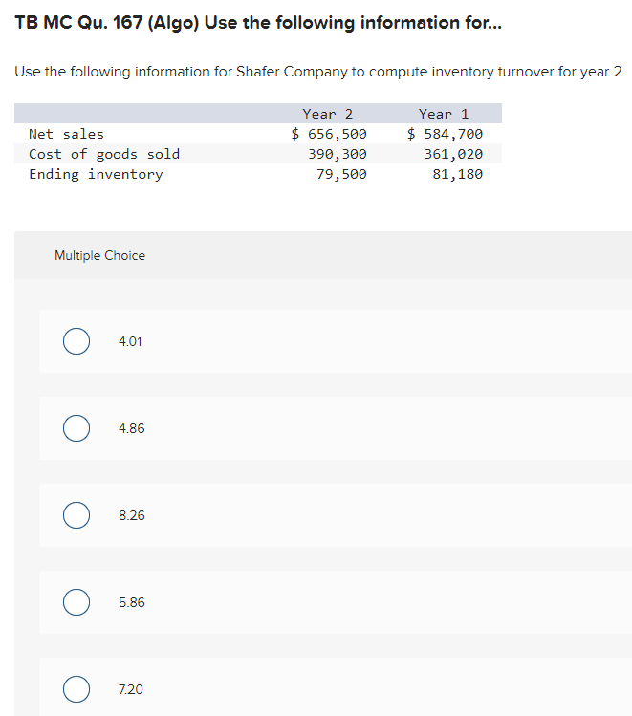Click the 'Year 1' column header
Image resolution: width=632 pixels, height=716 pixels.
click(444, 114)
